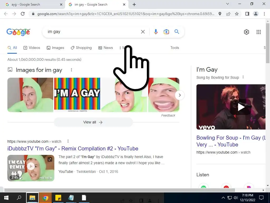The width and height of the screenshot is (270, 203).
Task: Open the blank document app in taskbar
Action: [84, 198]
